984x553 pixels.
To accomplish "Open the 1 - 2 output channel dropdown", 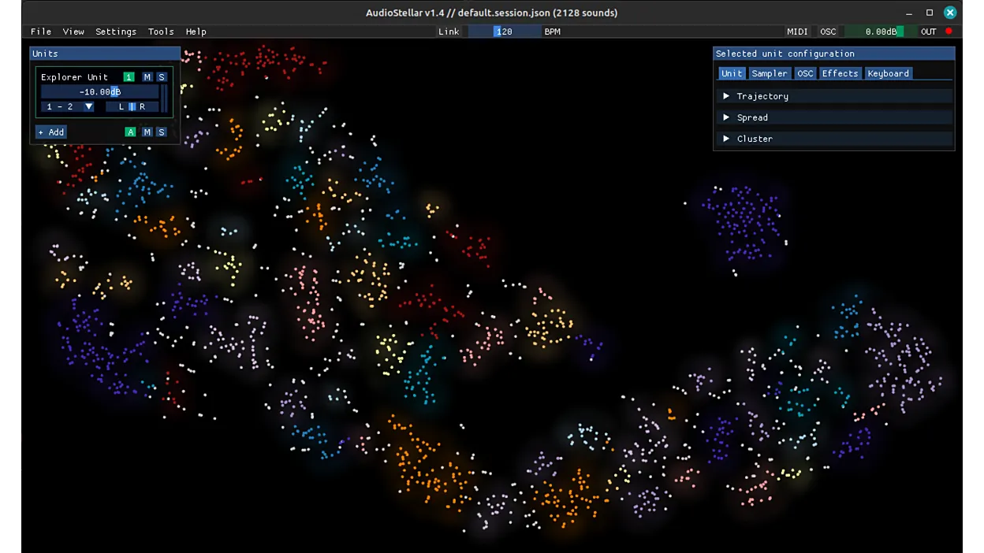I will click(68, 106).
